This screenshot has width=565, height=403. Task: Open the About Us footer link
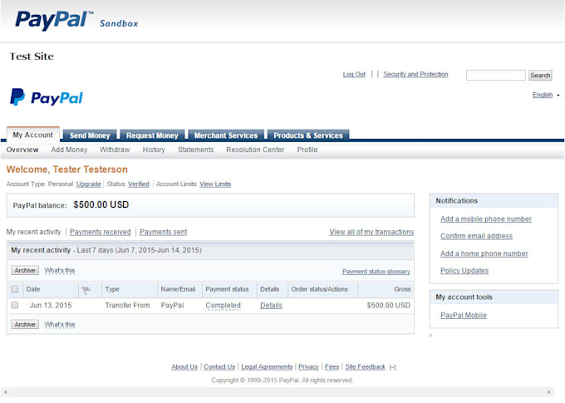184,367
